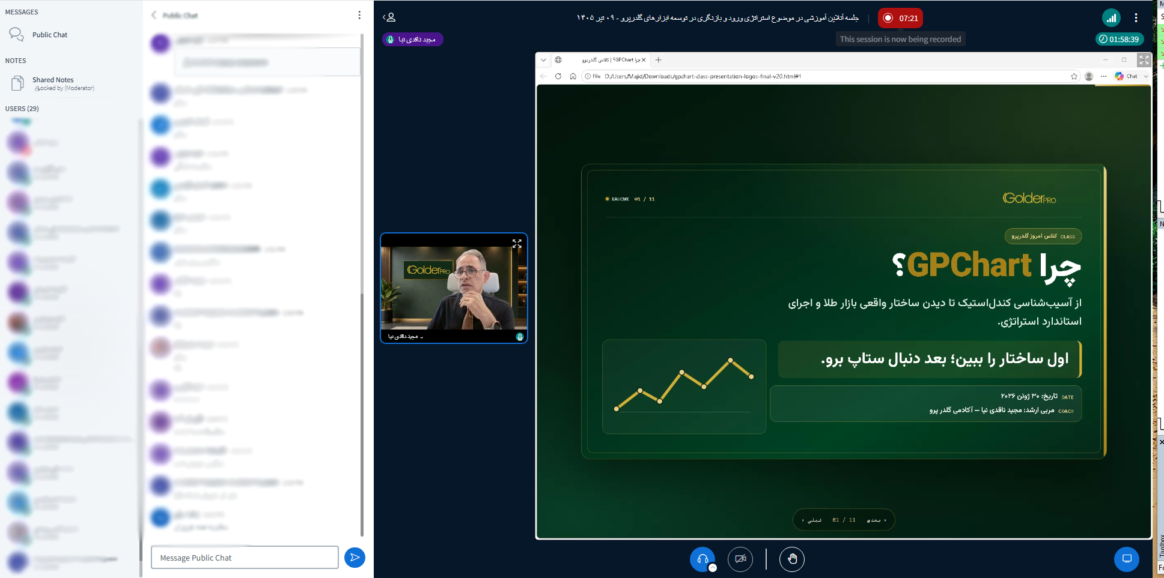Open Public Chat options three-dot menu
The width and height of the screenshot is (1164, 578).
coord(359,15)
